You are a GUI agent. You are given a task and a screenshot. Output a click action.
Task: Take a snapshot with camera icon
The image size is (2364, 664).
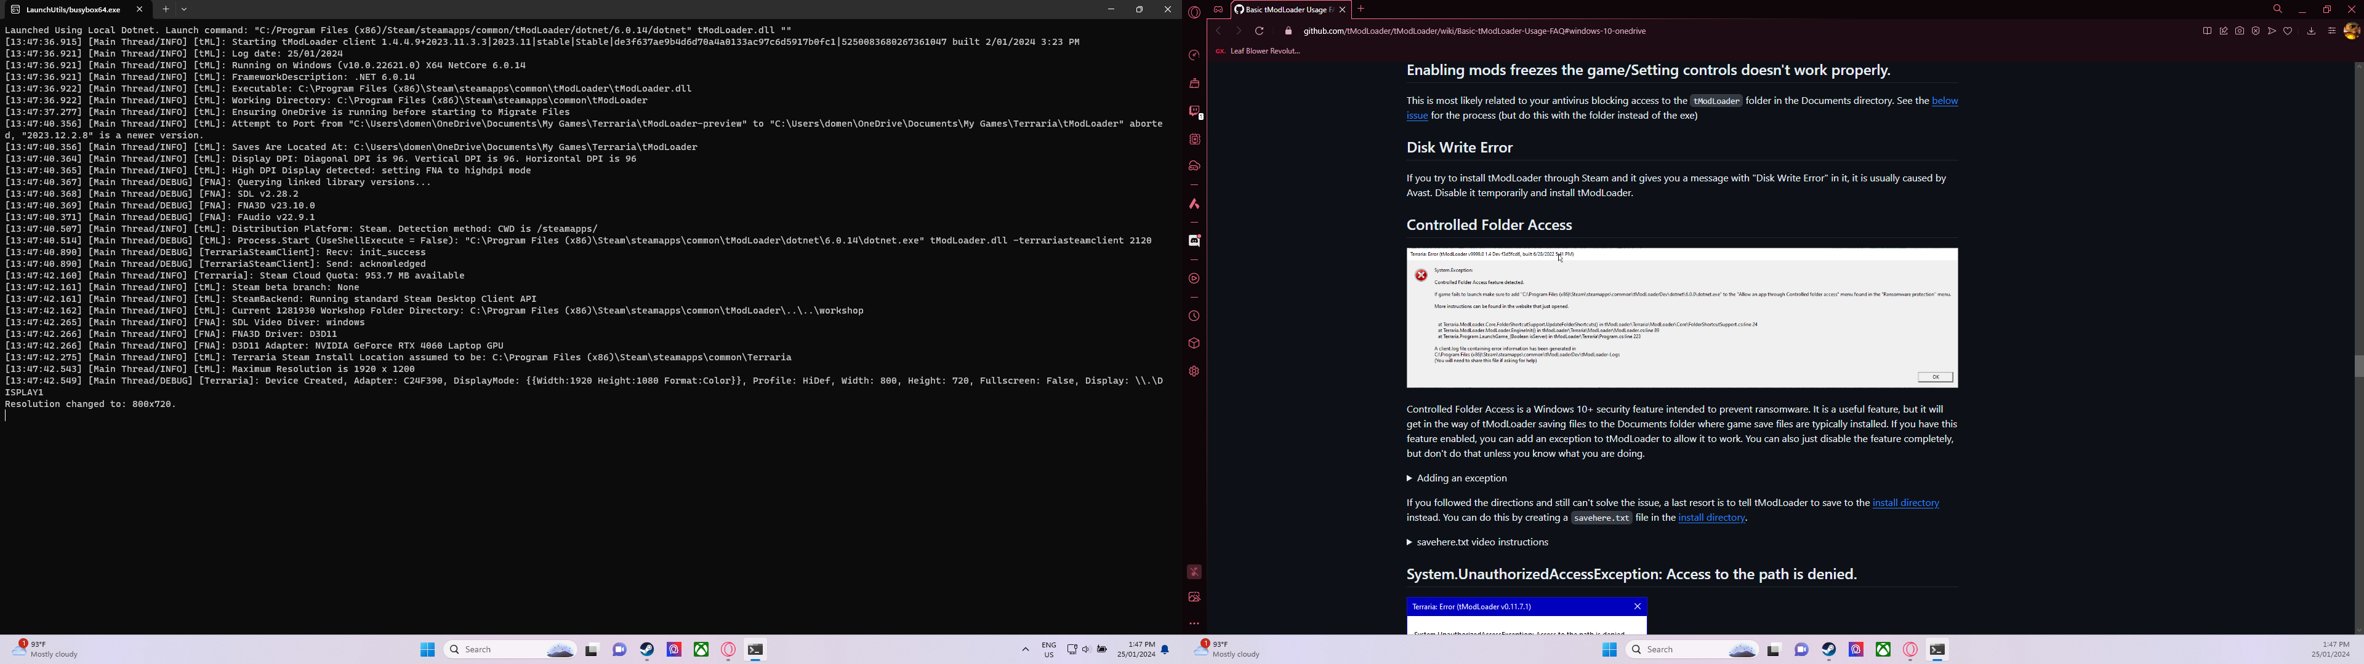tap(2239, 31)
